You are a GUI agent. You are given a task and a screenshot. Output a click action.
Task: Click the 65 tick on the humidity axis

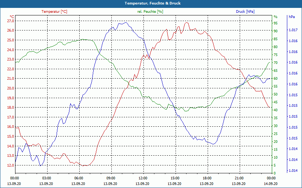pyautogui.click(x=276, y=70)
